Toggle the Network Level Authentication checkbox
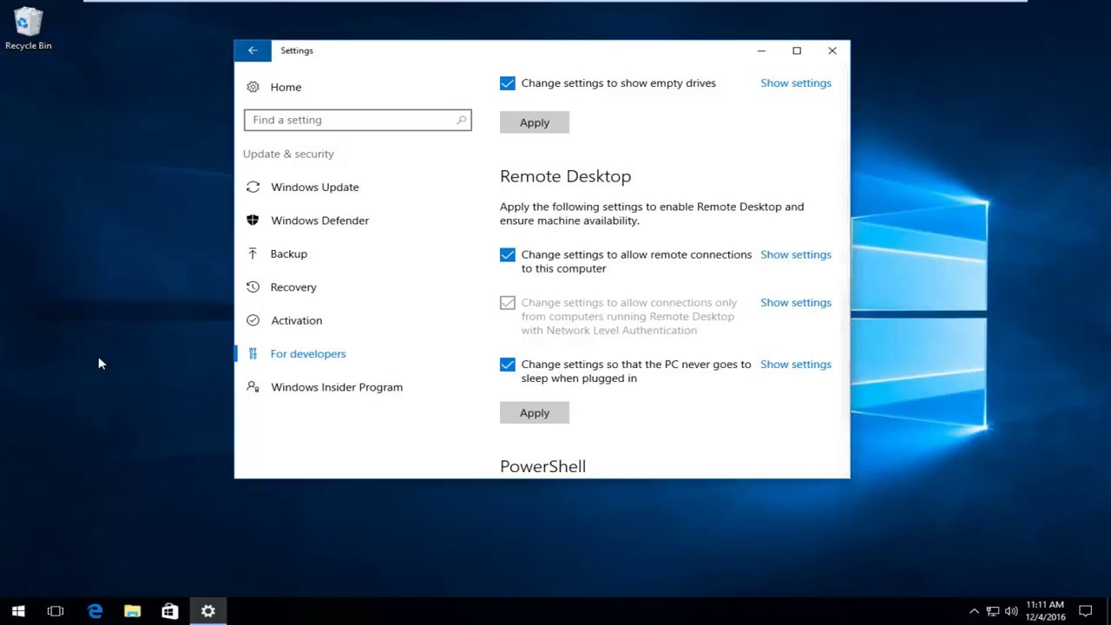This screenshot has height=625, width=1111. (x=508, y=303)
